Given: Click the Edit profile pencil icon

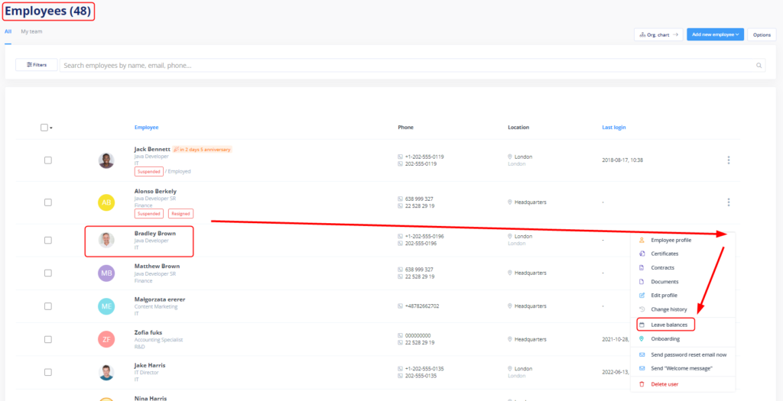Looking at the screenshot, I should pos(642,296).
